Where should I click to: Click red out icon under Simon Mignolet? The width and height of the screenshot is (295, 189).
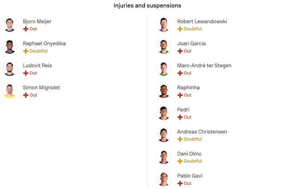26,95
